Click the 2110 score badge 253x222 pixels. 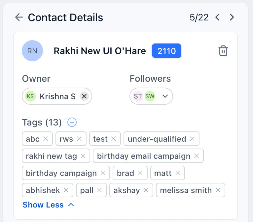166,51
